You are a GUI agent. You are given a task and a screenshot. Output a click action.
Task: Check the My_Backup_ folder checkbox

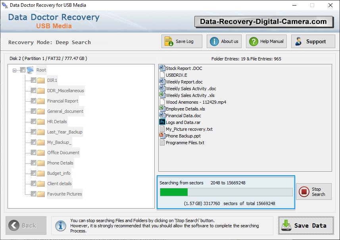click(33, 142)
